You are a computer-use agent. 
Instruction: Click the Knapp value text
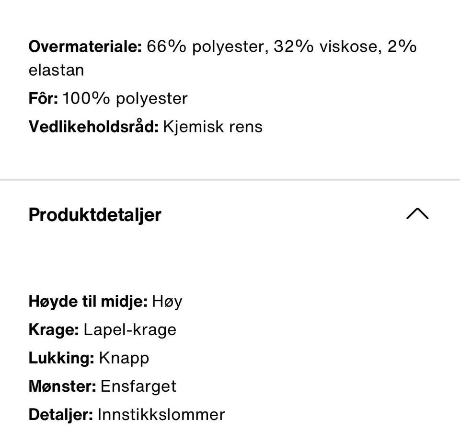pyautogui.click(x=124, y=358)
